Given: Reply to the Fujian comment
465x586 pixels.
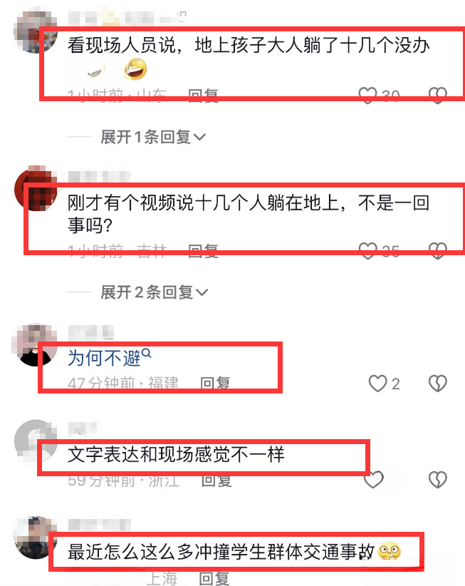Looking at the screenshot, I should 215,384.
